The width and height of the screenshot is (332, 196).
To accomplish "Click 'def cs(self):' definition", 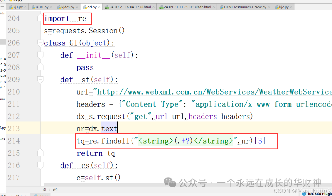I will [x=89, y=165].
